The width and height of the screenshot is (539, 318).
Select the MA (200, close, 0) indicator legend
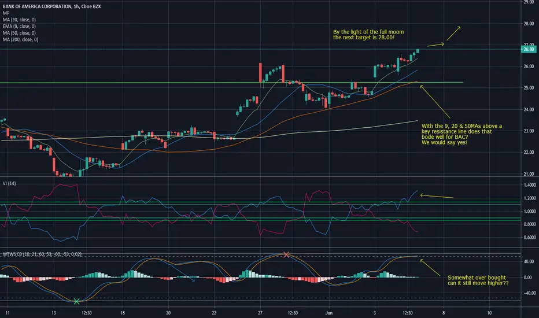(x=21, y=39)
